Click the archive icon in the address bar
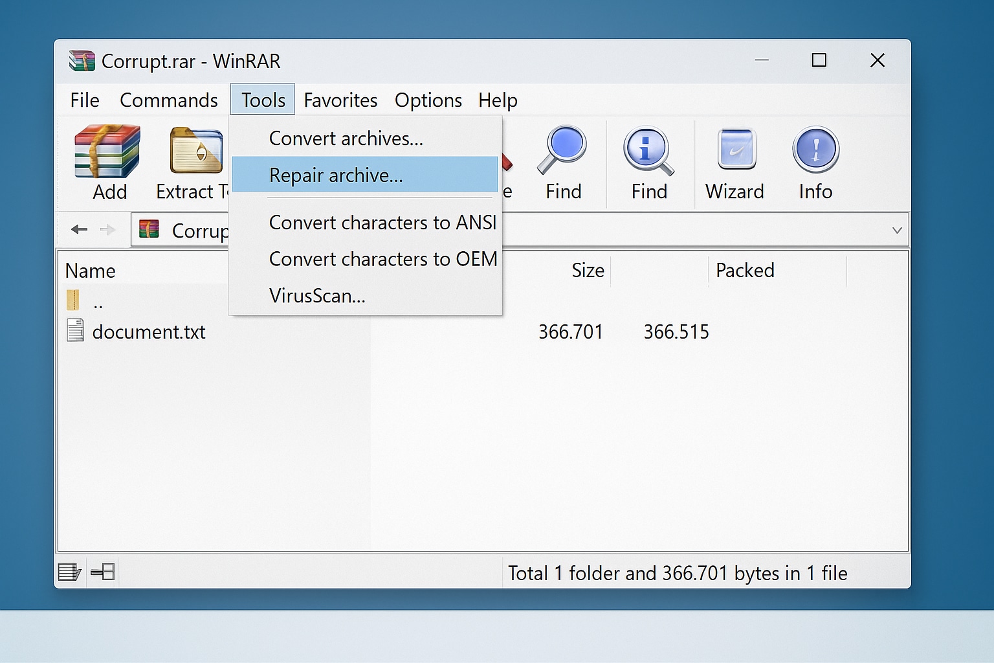 (x=149, y=229)
